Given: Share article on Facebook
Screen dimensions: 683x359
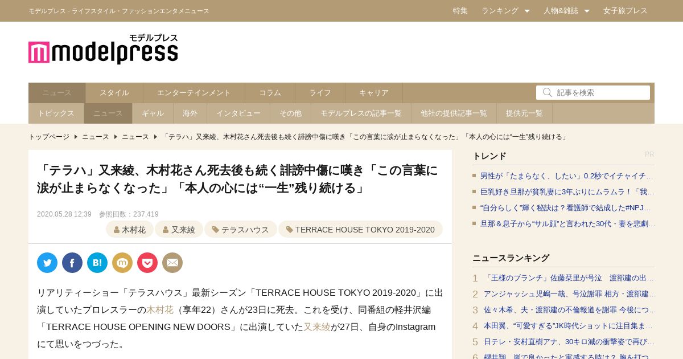Looking at the screenshot, I should (x=72, y=263).
